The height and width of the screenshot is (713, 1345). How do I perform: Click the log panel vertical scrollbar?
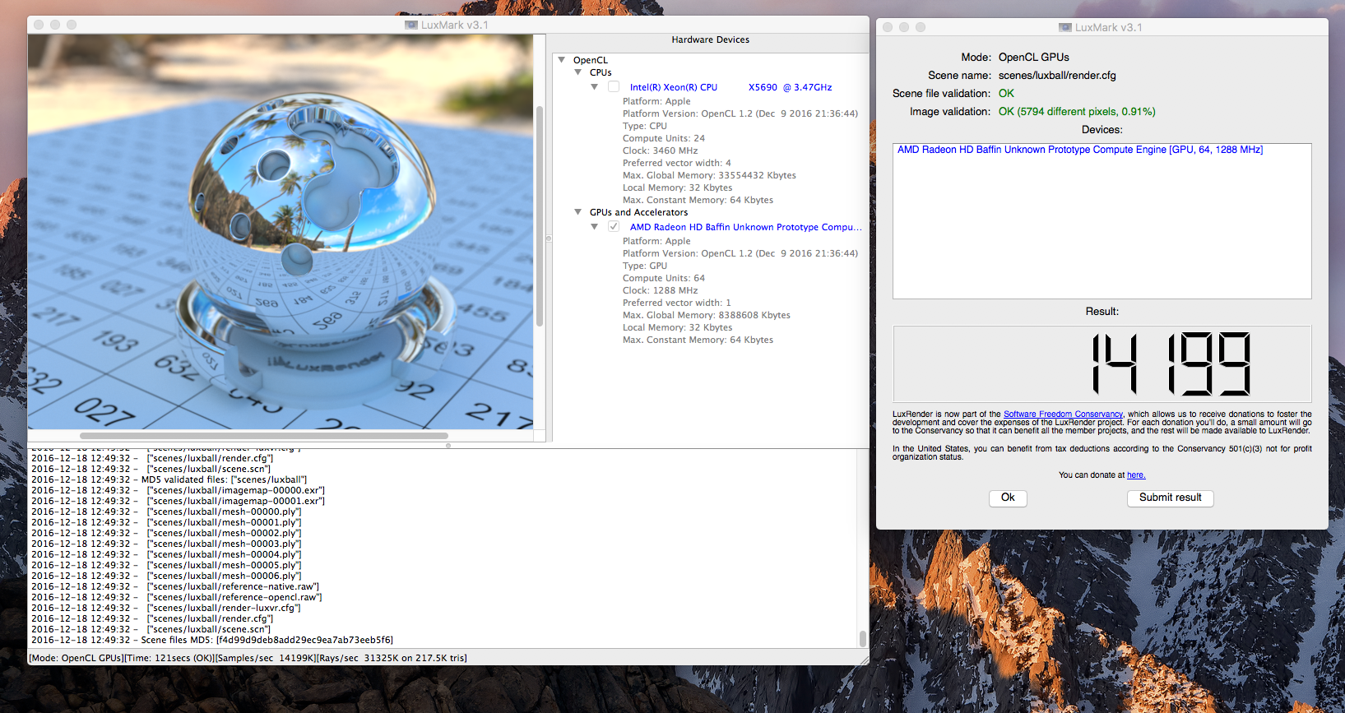tap(862, 639)
